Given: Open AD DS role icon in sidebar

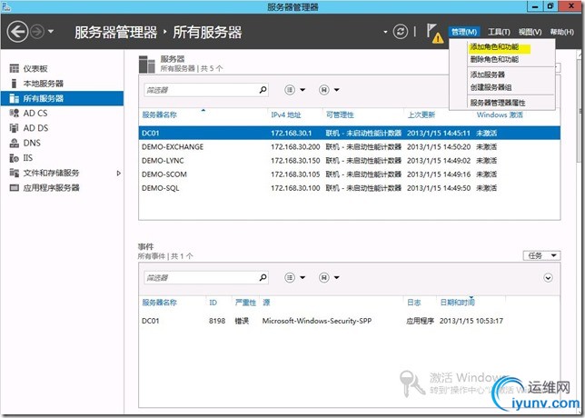Looking at the screenshot, I should [15, 128].
